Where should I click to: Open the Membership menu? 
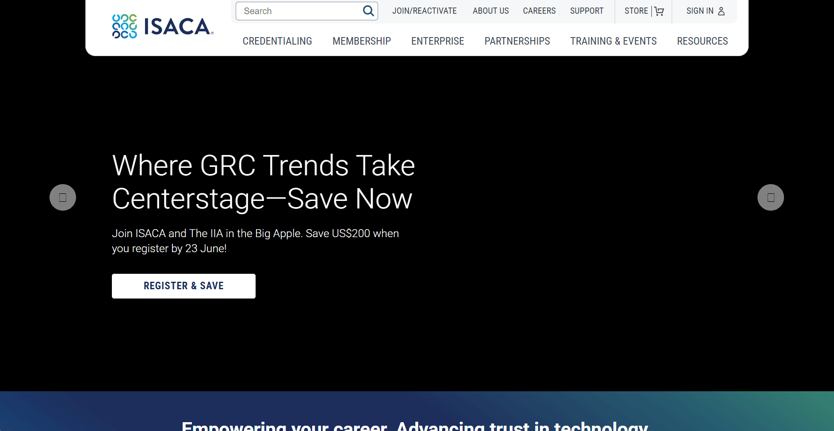tap(362, 41)
